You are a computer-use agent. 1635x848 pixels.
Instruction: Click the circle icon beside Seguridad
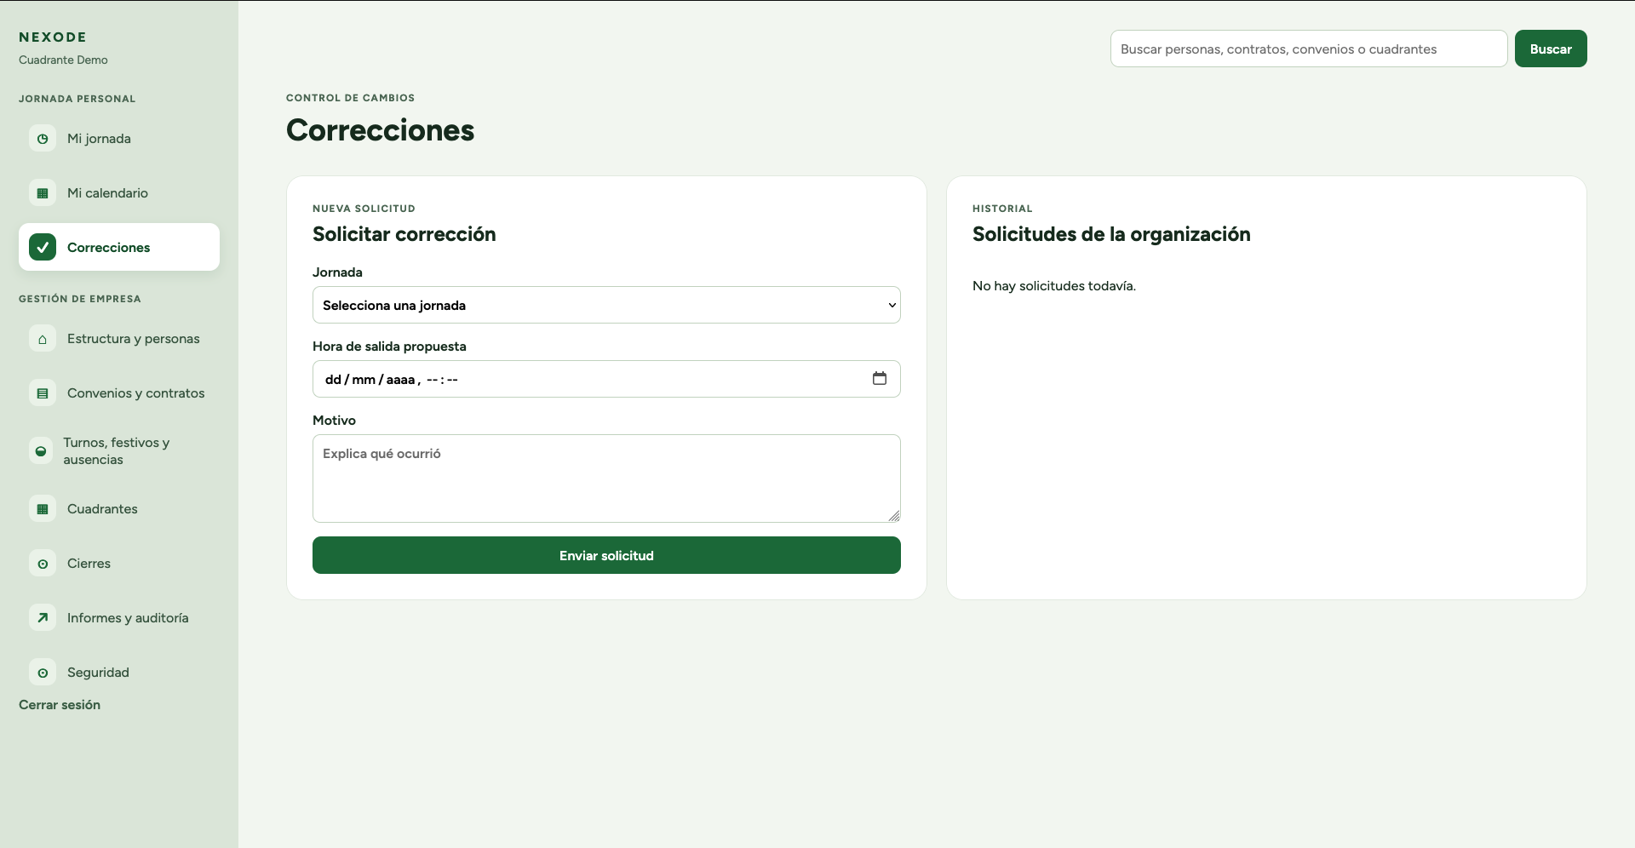pyautogui.click(x=43, y=673)
